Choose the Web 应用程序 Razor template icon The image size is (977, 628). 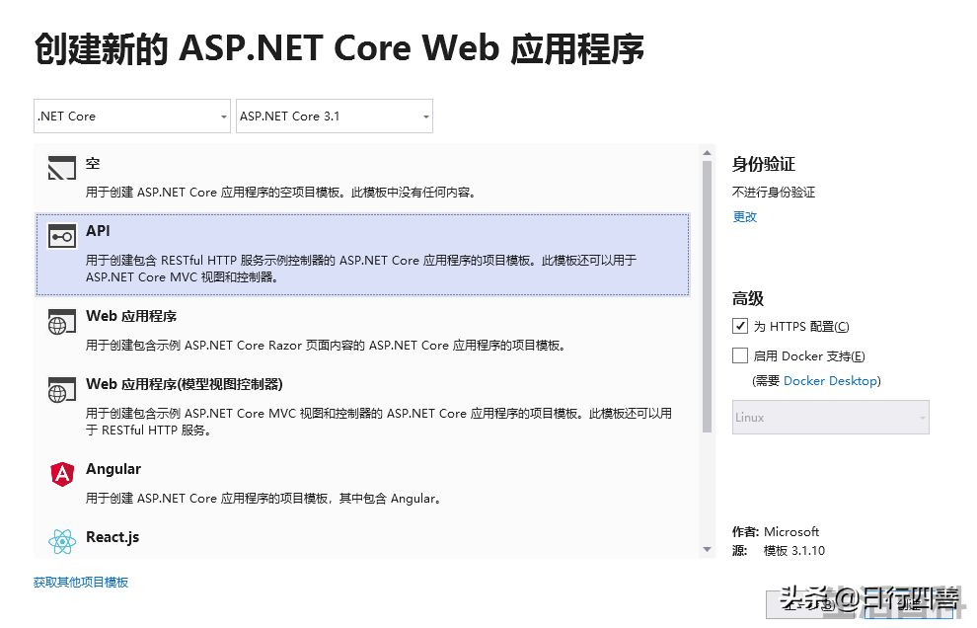click(x=62, y=322)
